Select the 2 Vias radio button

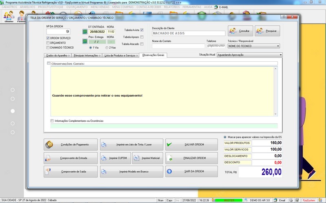(x=107, y=48)
